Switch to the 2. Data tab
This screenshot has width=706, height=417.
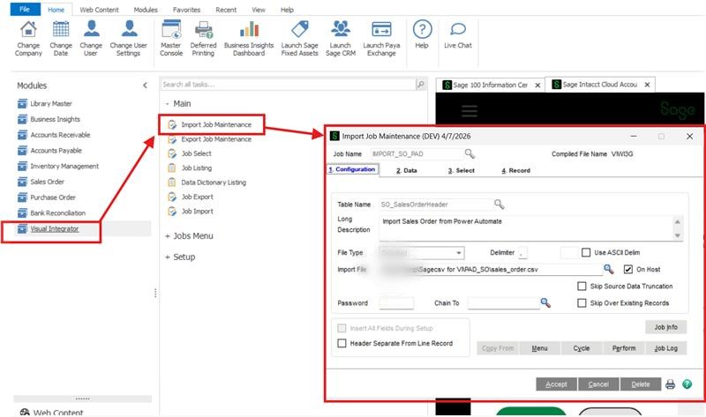coord(407,170)
